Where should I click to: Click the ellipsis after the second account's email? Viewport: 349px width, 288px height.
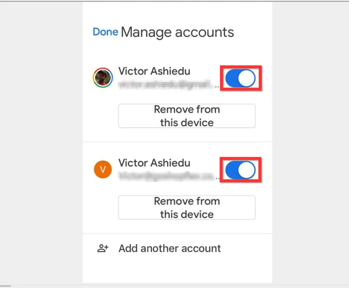(x=218, y=178)
